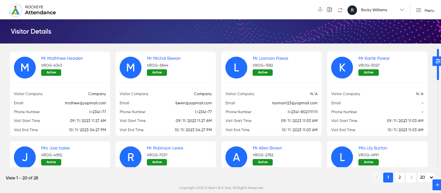Screen dimensions: 441x193
Task: Click Active badge on Juie baker card
Action: [51, 162]
